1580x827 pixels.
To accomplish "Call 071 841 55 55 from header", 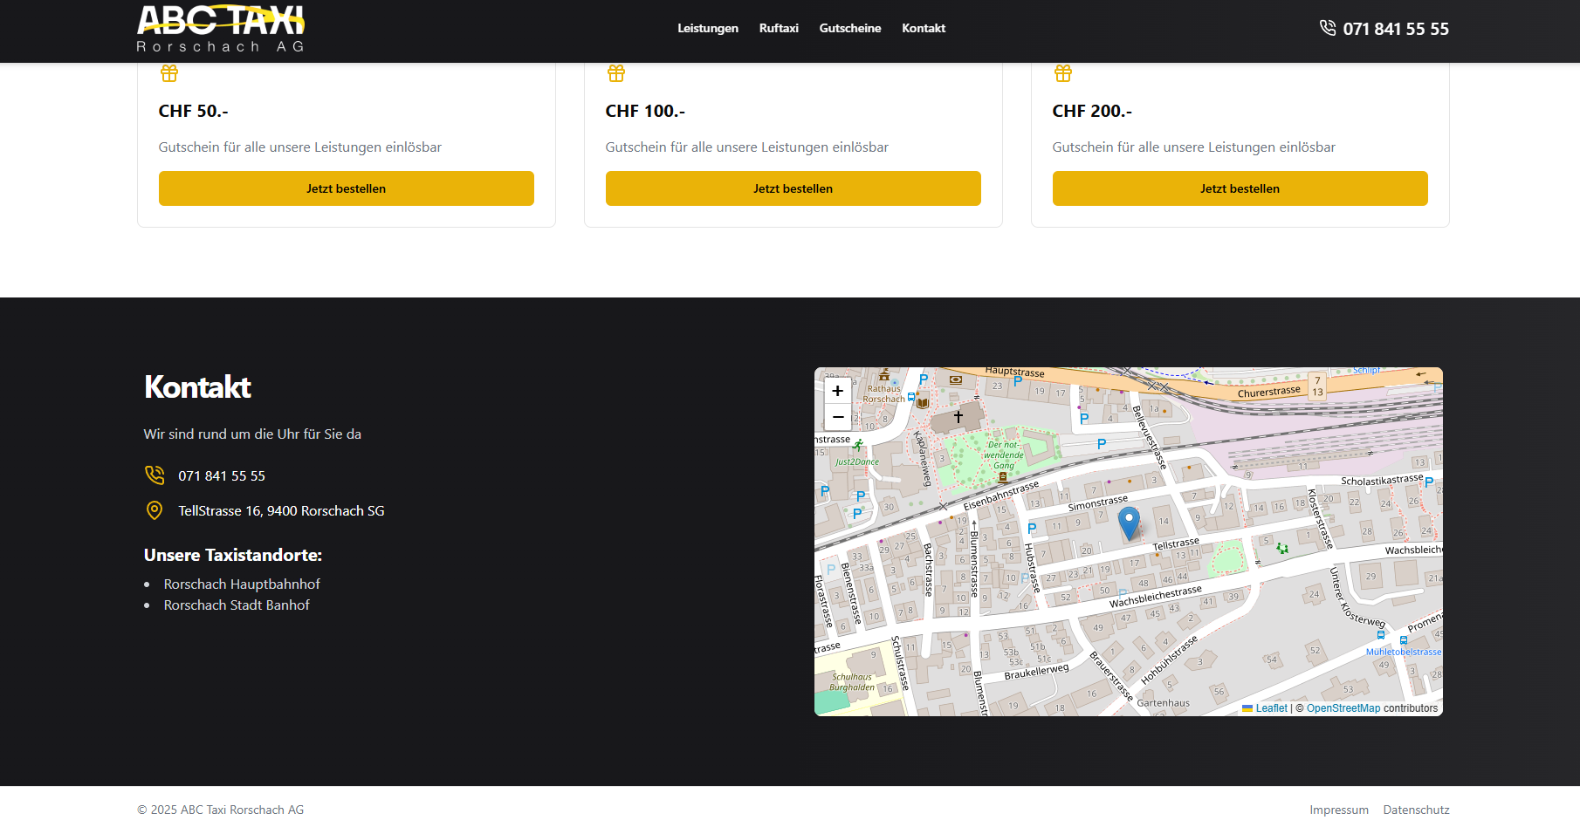I will click(1395, 29).
